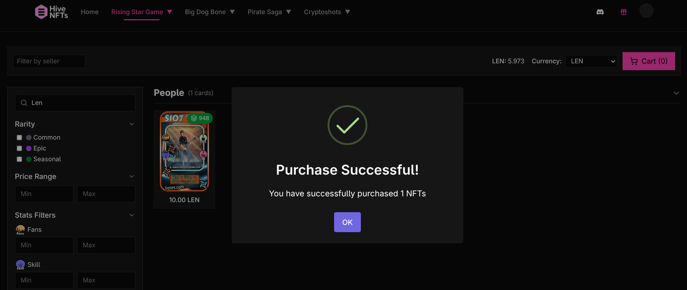687x290 pixels.
Task: Go to the Home tab
Action: click(x=90, y=12)
